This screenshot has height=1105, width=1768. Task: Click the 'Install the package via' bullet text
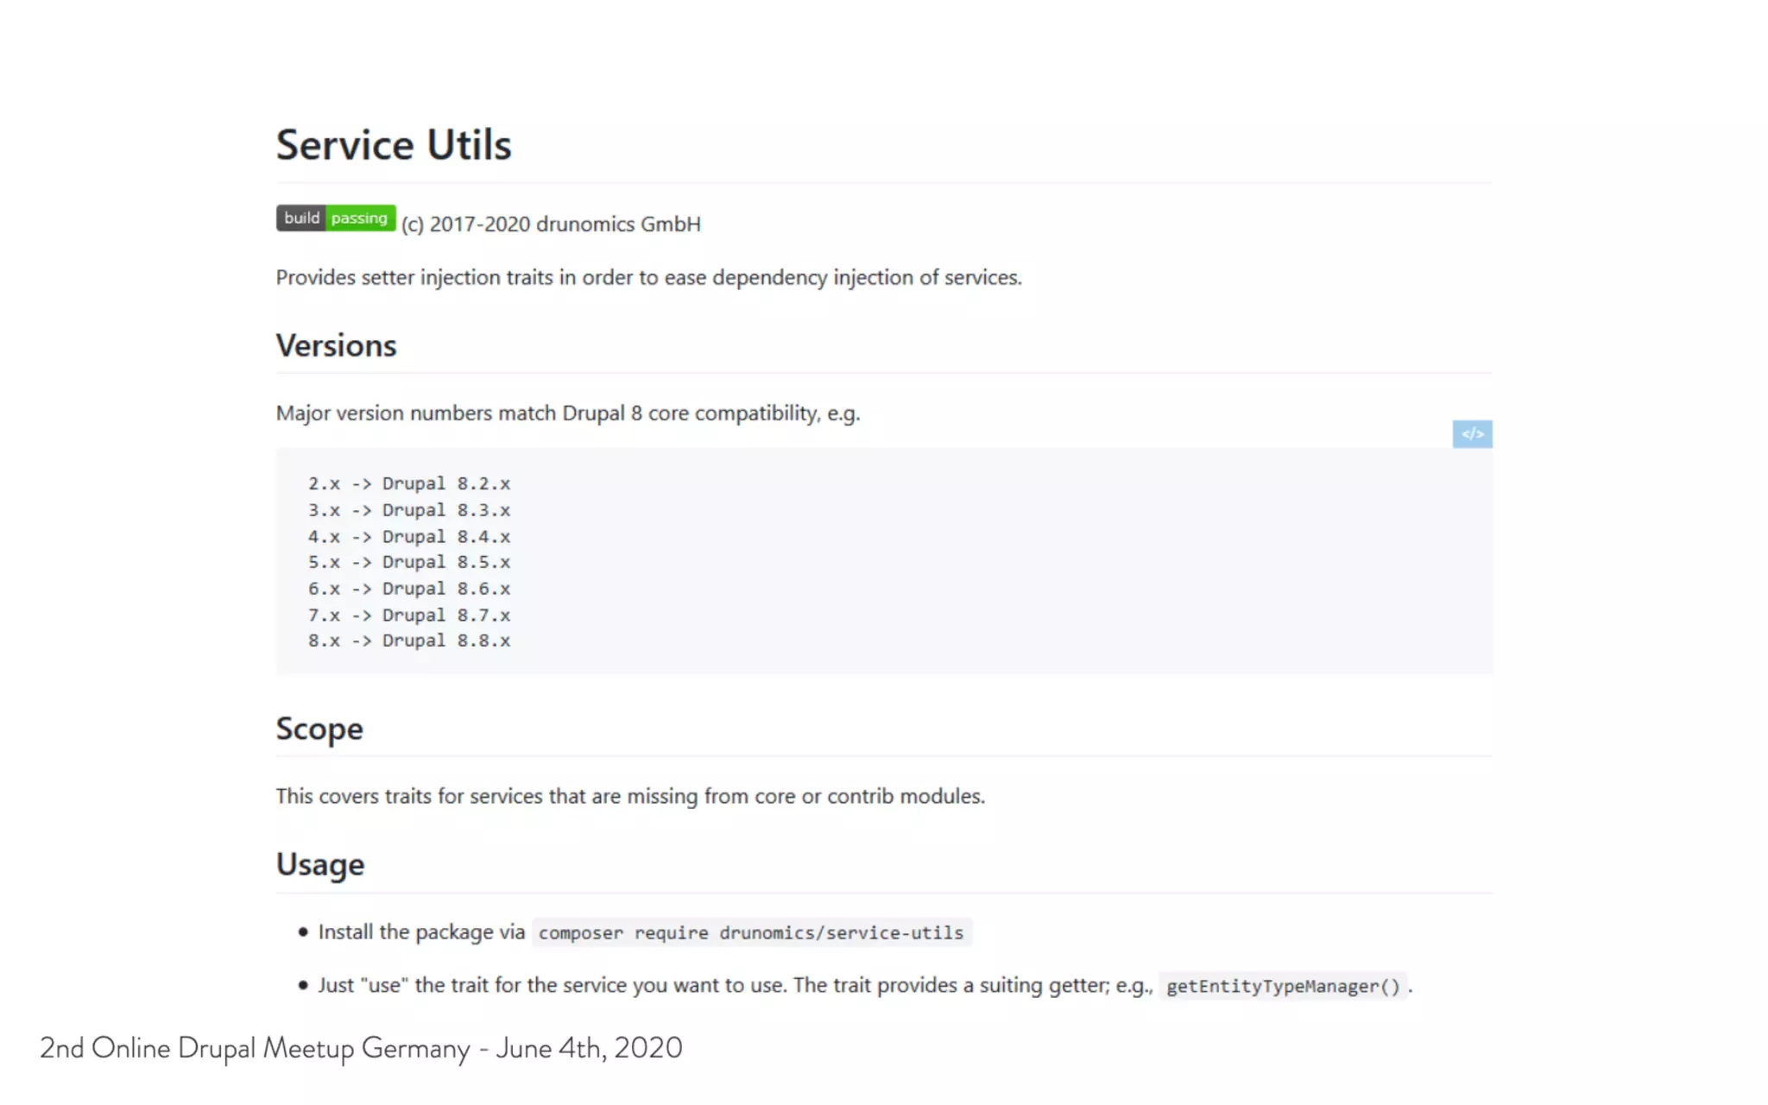pyautogui.click(x=421, y=932)
